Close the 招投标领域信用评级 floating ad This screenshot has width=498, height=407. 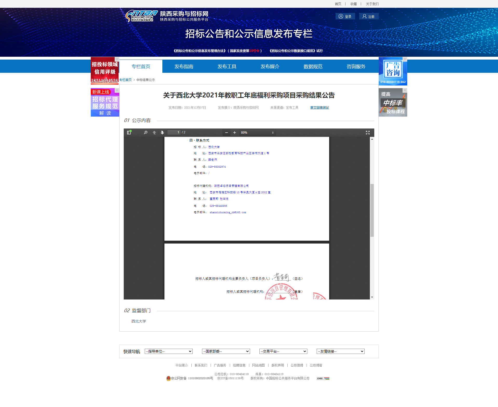pos(117,59)
